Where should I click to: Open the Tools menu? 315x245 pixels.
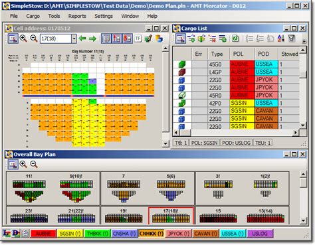[x=54, y=16]
